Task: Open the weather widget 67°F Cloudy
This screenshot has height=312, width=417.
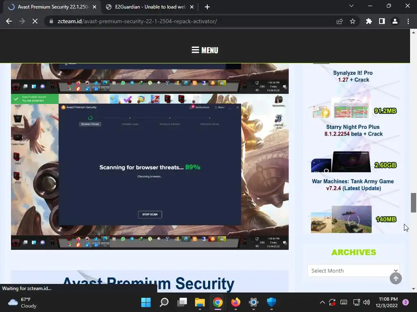Action: click(22, 302)
